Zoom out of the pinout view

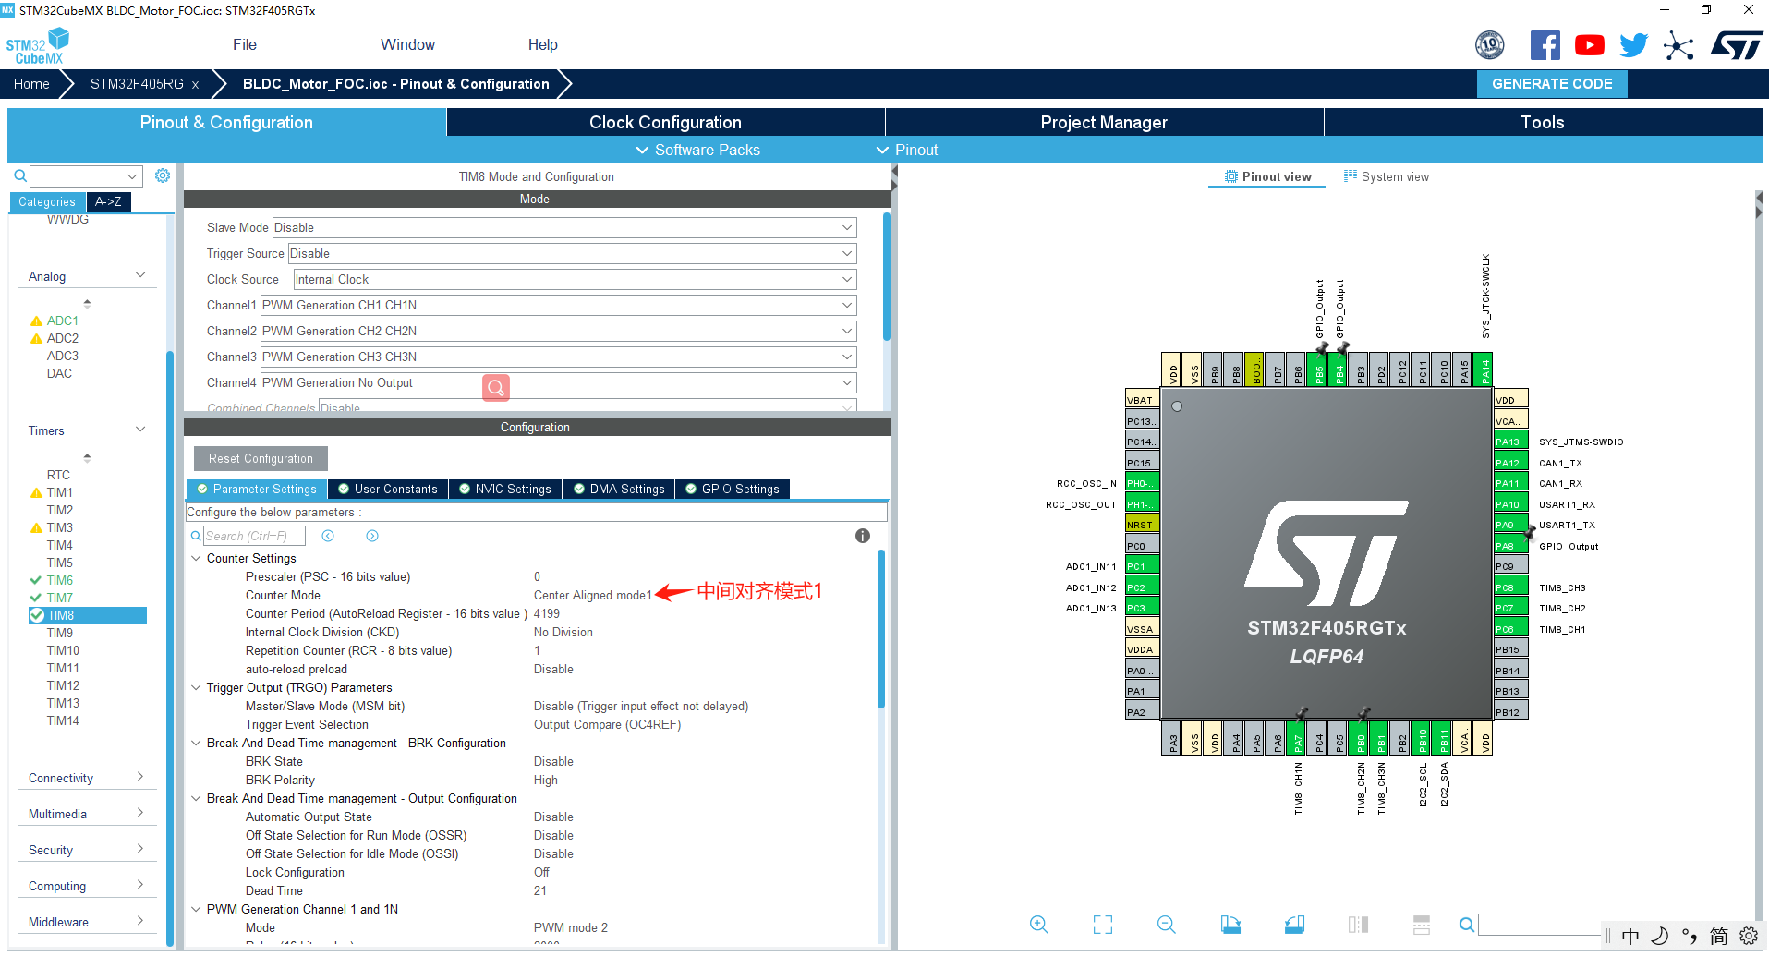point(1167,925)
